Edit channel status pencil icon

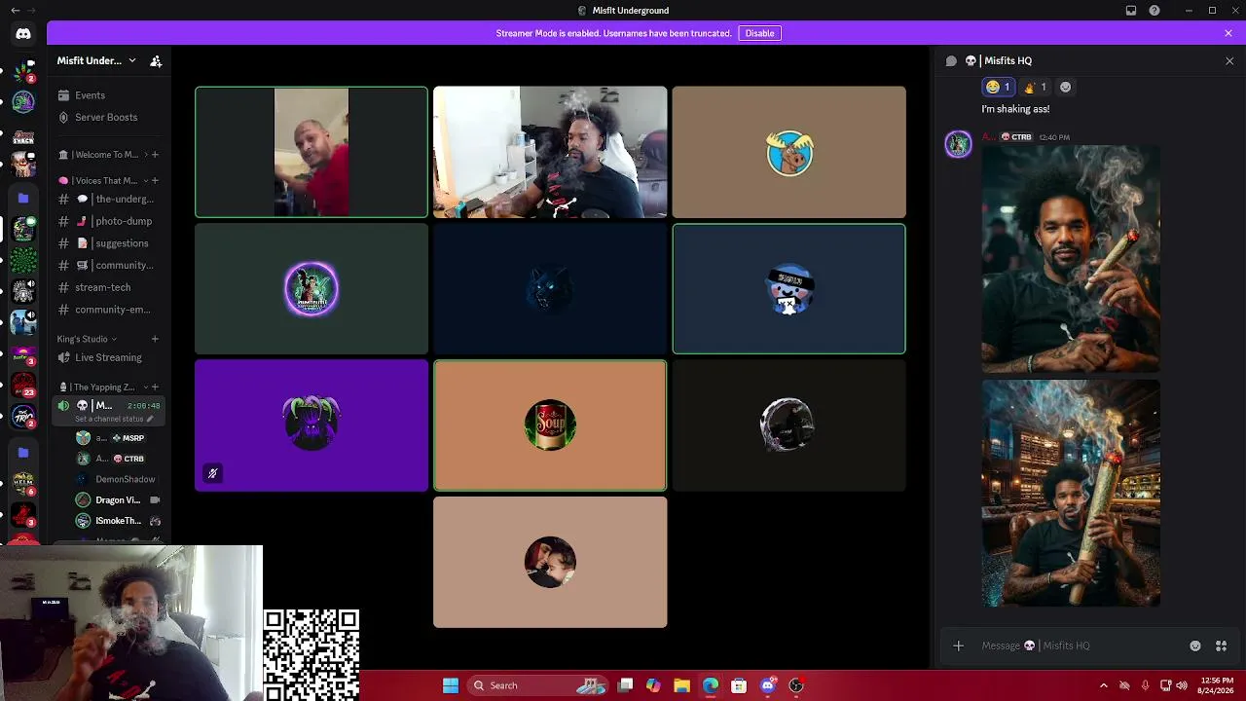click(x=150, y=419)
